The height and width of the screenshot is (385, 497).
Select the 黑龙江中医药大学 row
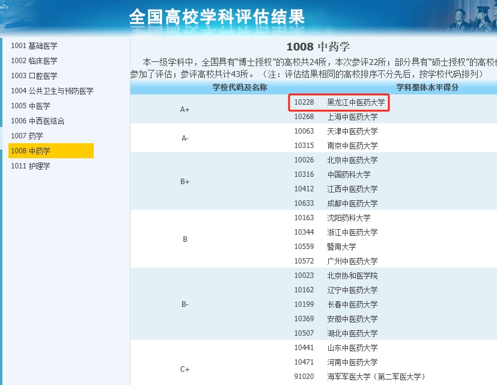pyautogui.click(x=356, y=102)
